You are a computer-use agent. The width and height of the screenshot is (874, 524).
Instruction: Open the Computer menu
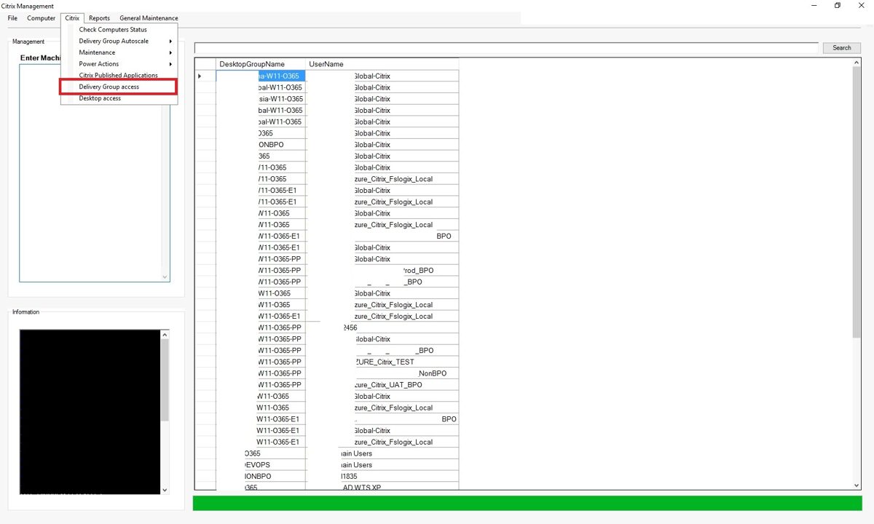(42, 18)
